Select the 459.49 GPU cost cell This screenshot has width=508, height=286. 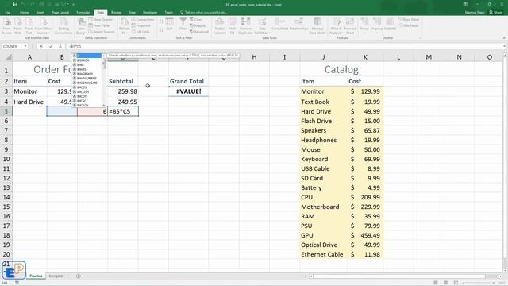(365, 235)
